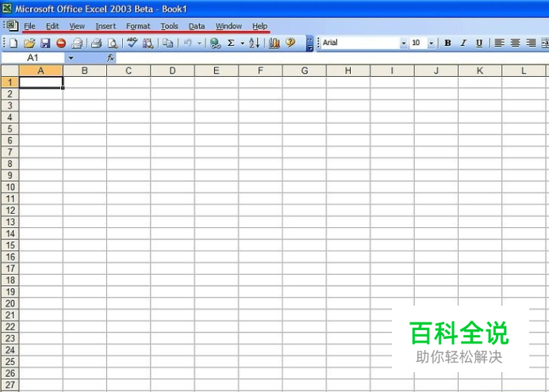The image size is (549, 392).
Task: Toggle Italic formatting
Action: click(463, 43)
